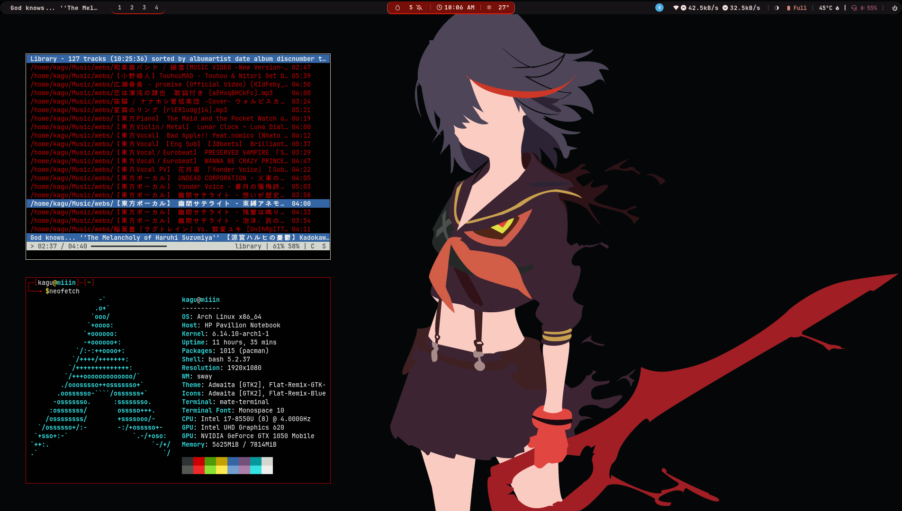The image size is (902, 511).
Task: Click the 'Uptime: 11 hours, 35 mins' line
Action: click(x=229, y=342)
